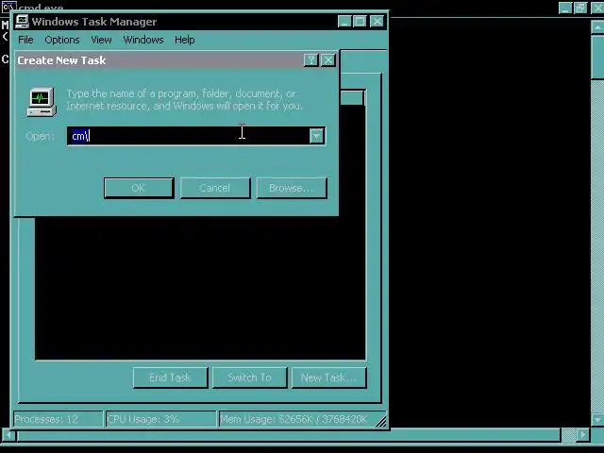Click Cancel in Create New Task dialog
604x453 pixels.
(x=215, y=188)
